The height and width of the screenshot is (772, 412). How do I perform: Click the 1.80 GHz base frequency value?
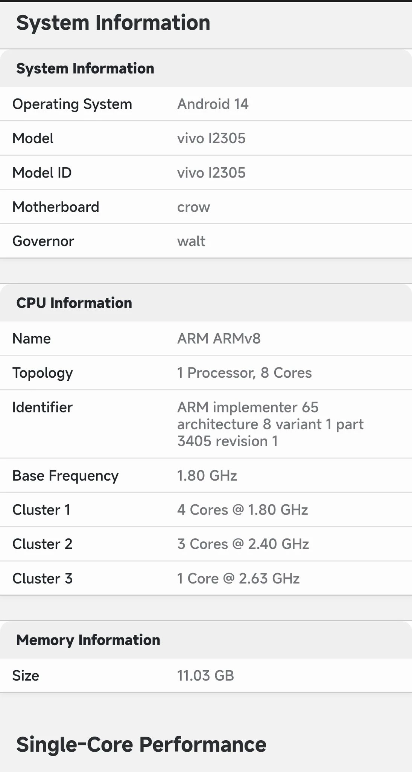point(207,476)
